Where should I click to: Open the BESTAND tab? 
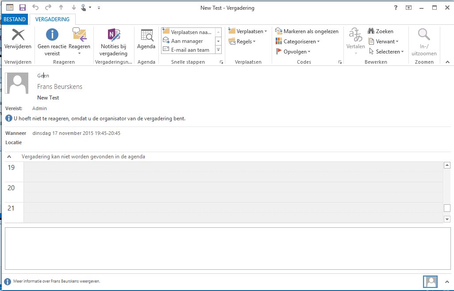tap(15, 19)
